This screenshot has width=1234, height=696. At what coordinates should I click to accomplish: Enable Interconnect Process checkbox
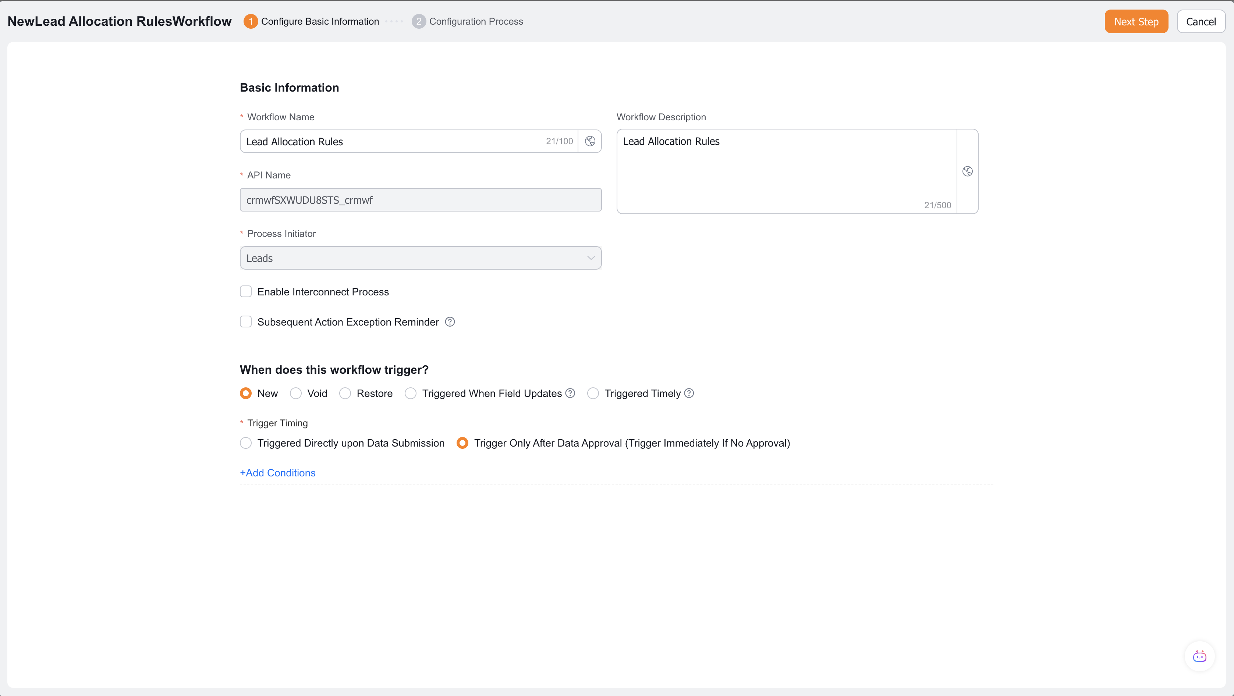246,292
